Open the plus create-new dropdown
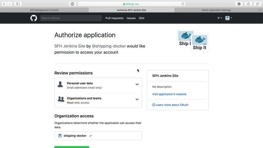This screenshot has width=263, height=148. click(x=219, y=18)
